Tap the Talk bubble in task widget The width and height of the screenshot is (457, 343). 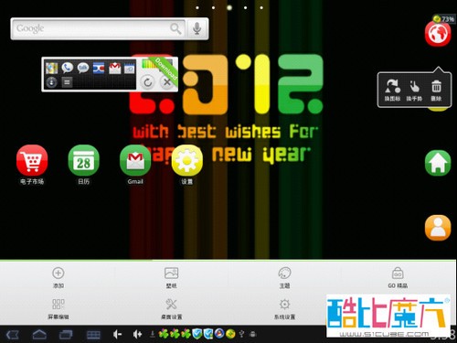(83, 68)
